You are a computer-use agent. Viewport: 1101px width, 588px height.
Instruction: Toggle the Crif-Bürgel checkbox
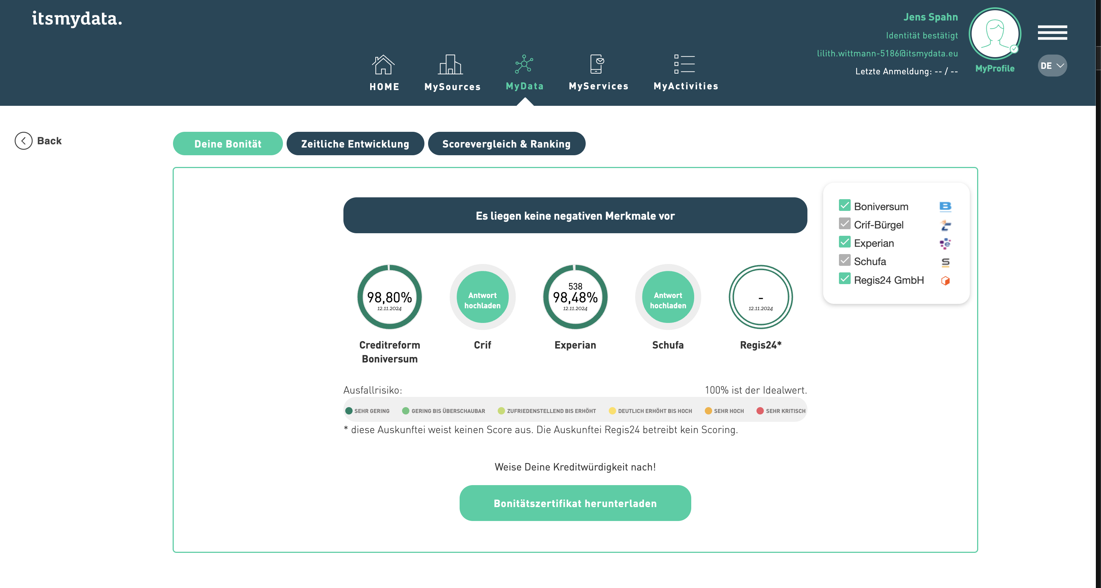(844, 224)
